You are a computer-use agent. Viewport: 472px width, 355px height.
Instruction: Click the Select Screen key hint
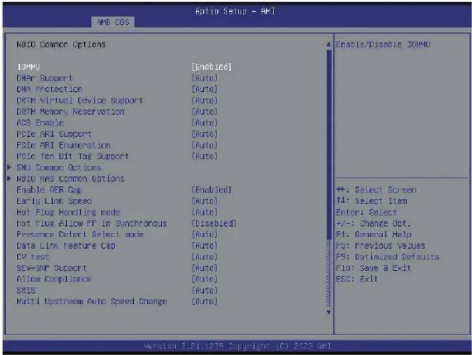tap(376, 190)
